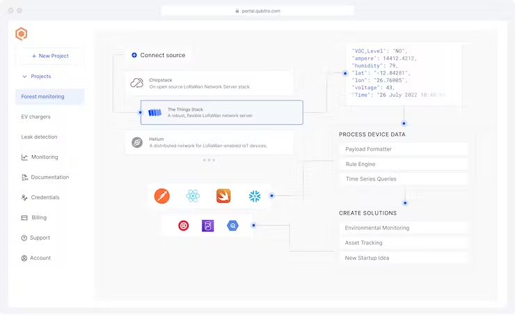Click the Qubitro hexagon logo
The height and width of the screenshot is (315, 515).
(22, 34)
